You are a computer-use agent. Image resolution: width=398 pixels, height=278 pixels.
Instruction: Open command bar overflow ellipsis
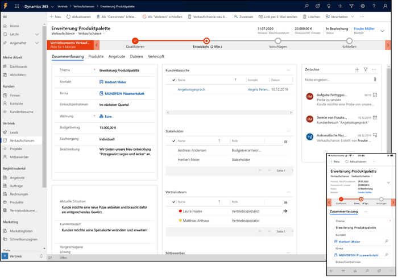[362, 16]
